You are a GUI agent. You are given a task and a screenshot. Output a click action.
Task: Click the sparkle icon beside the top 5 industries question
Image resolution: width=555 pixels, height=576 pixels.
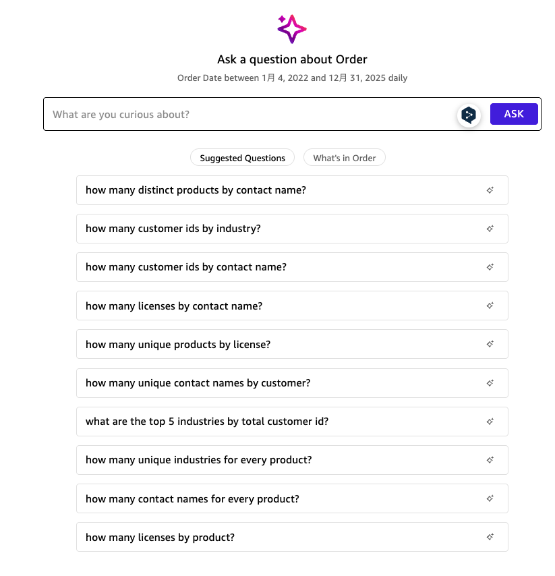coord(490,421)
